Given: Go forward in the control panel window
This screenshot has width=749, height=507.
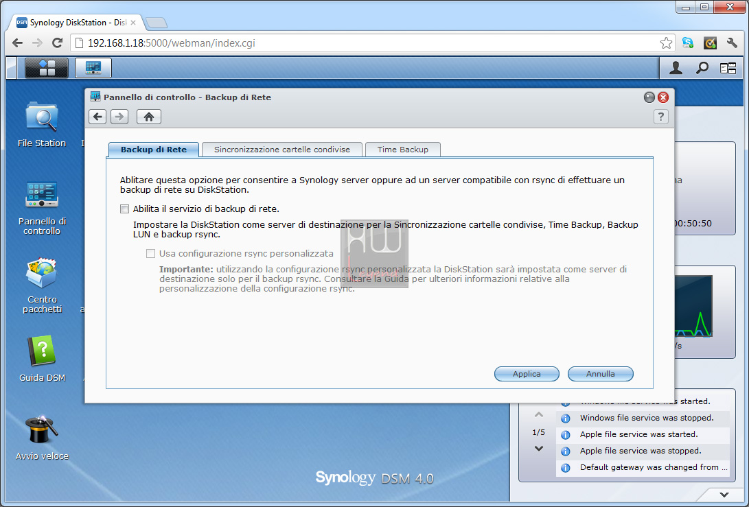Looking at the screenshot, I should (119, 117).
